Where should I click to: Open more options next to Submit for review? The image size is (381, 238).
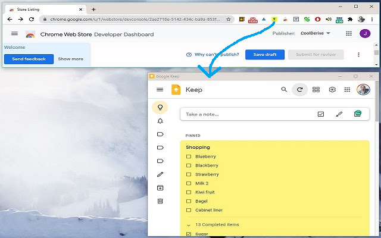coord(358,55)
